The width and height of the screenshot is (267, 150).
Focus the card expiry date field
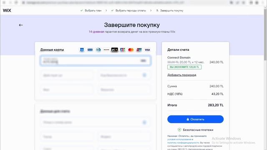(67, 75)
